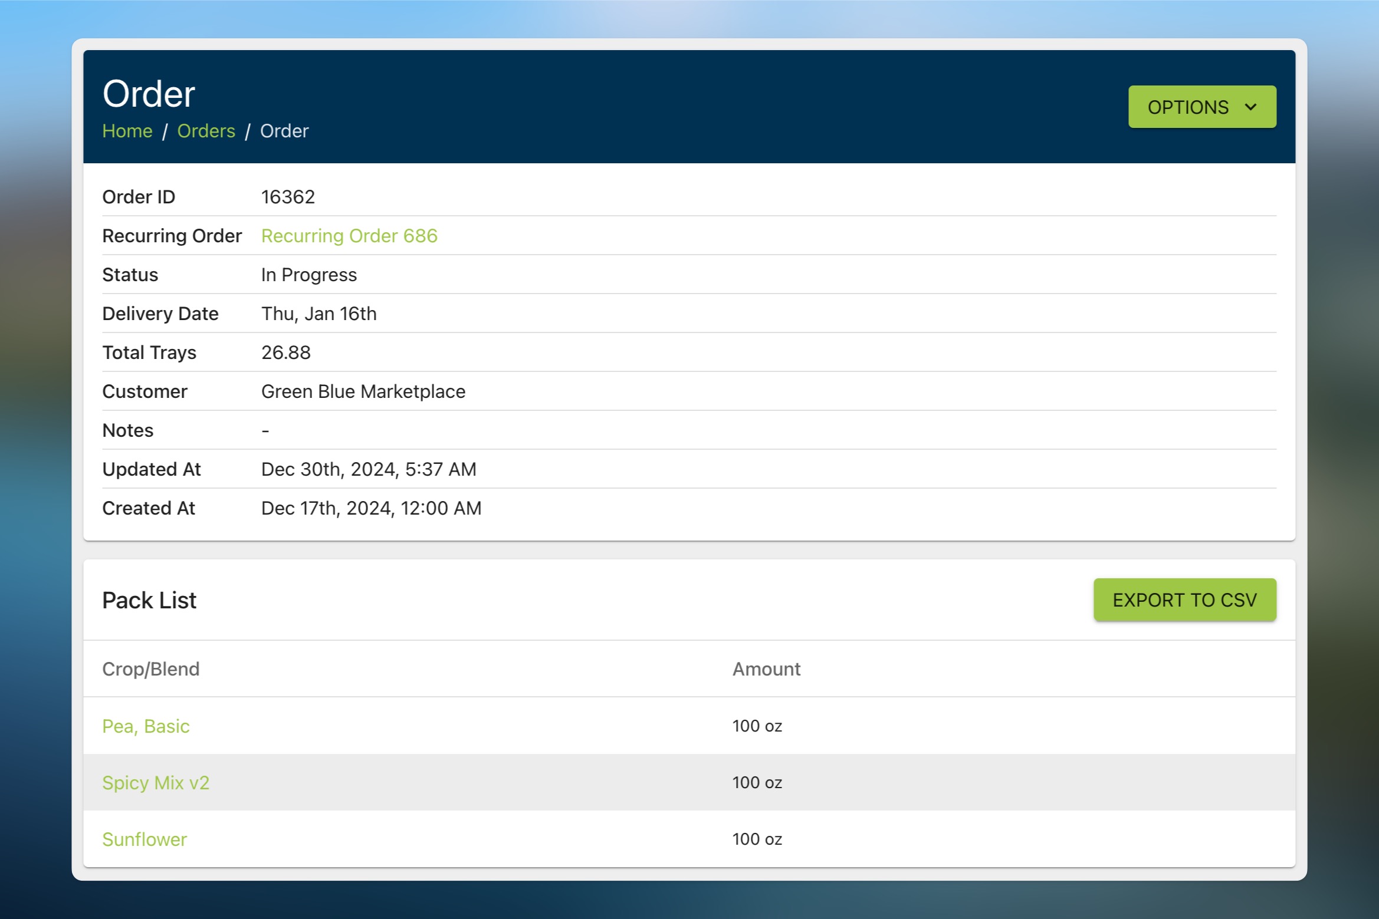The height and width of the screenshot is (919, 1379).
Task: Sort by the Amount column header
Action: [766, 668]
